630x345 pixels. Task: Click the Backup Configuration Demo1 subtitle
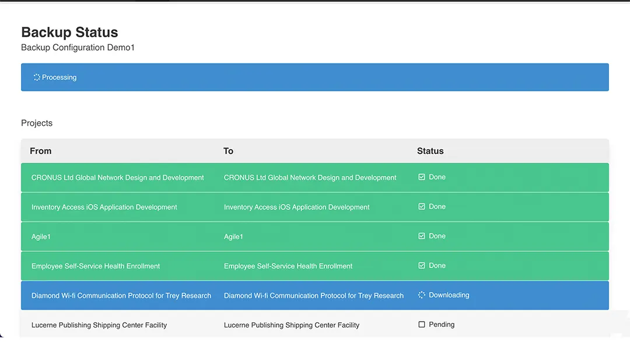coord(78,47)
